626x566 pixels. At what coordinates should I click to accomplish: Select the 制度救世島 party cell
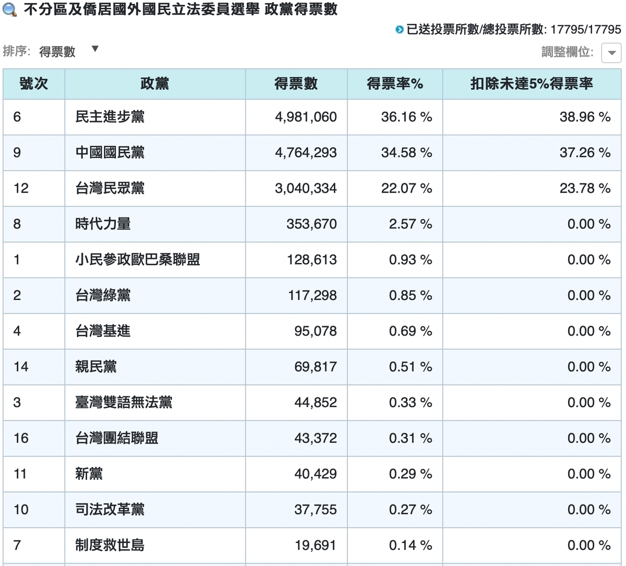click(155, 546)
